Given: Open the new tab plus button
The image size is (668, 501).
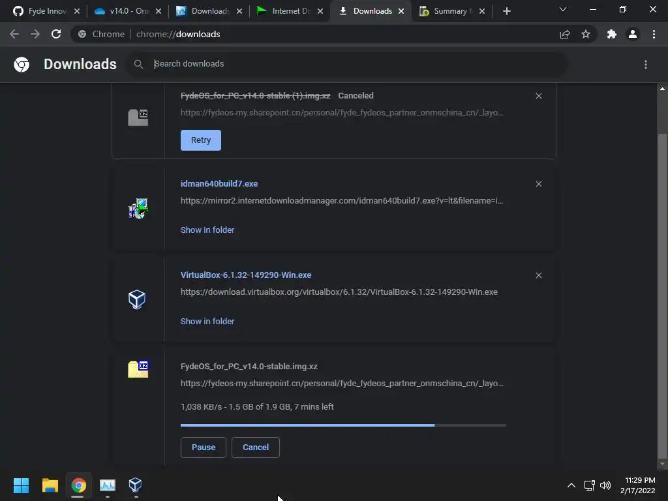Looking at the screenshot, I should click(x=506, y=11).
